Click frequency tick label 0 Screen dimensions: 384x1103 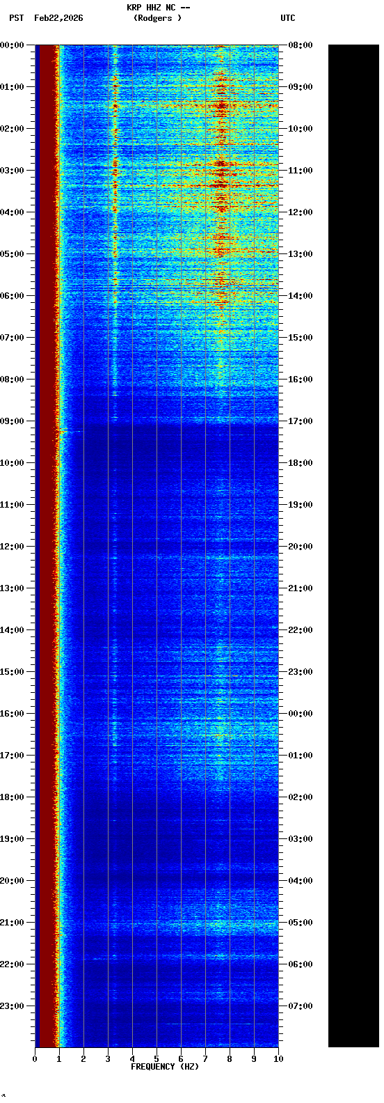pyautogui.click(x=35, y=1059)
